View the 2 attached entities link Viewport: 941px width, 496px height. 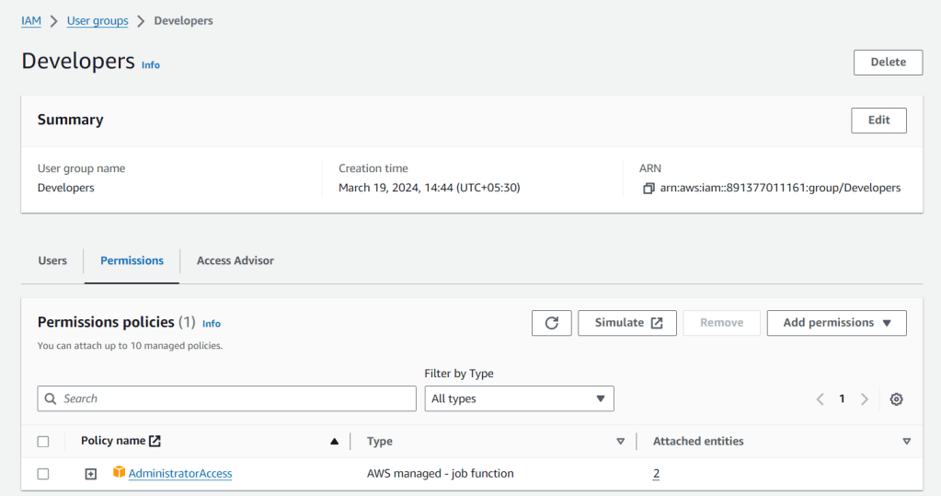[x=656, y=474]
